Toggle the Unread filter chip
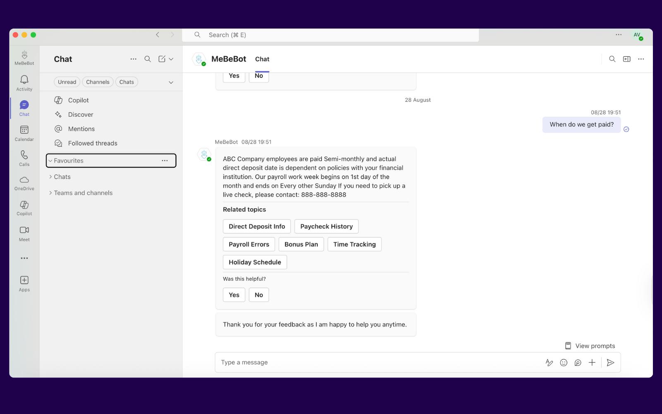 coord(67,82)
